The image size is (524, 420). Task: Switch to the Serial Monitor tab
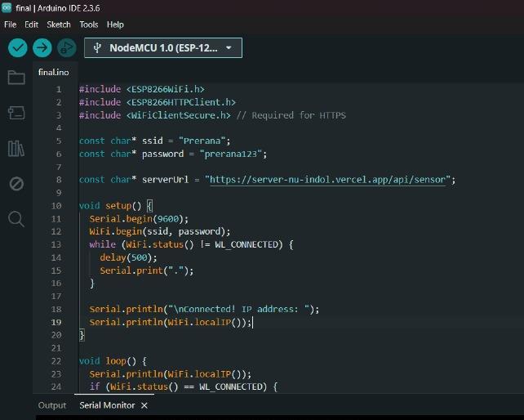tap(107, 405)
